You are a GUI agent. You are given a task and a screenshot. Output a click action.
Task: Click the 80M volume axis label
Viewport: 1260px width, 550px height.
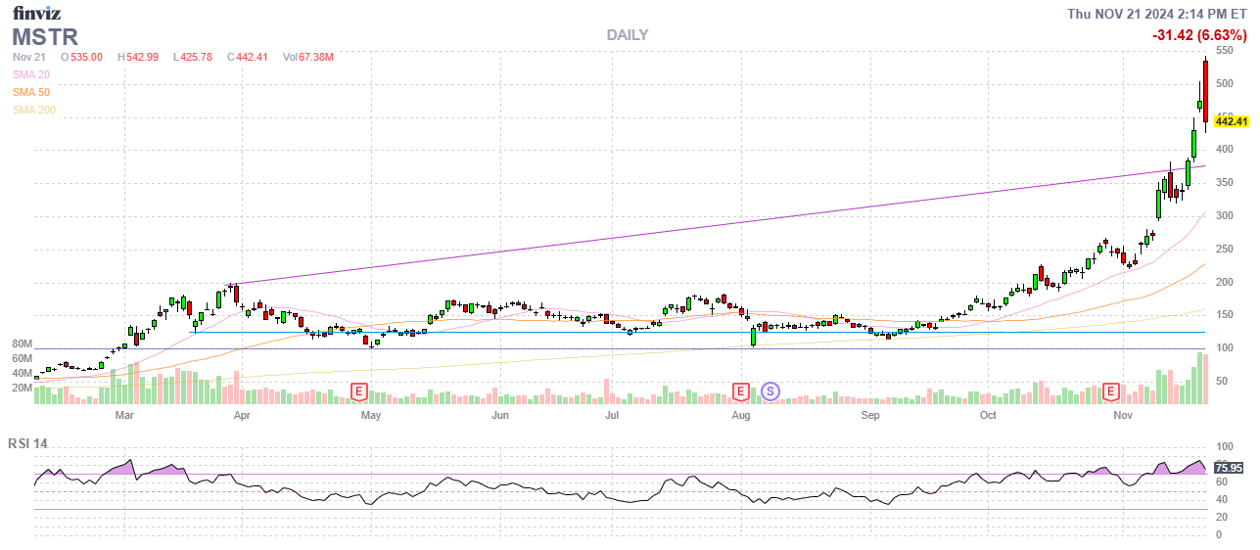[22, 345]
